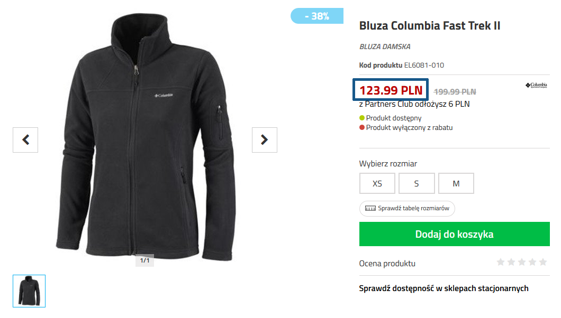Screen dimensions: 561x318
Task: Select the black jacket thumbnail
Action: pyautogui.click(x=29, y=291)
